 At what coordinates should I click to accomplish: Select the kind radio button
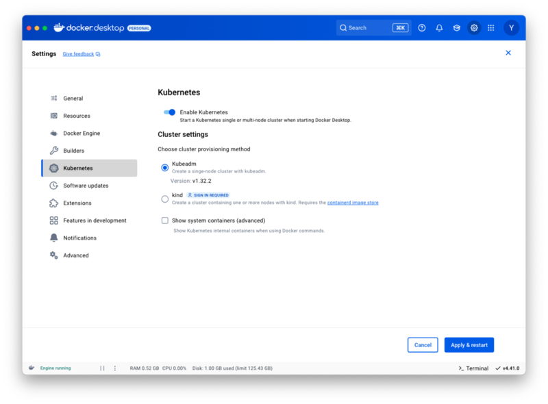coord(165,199)
